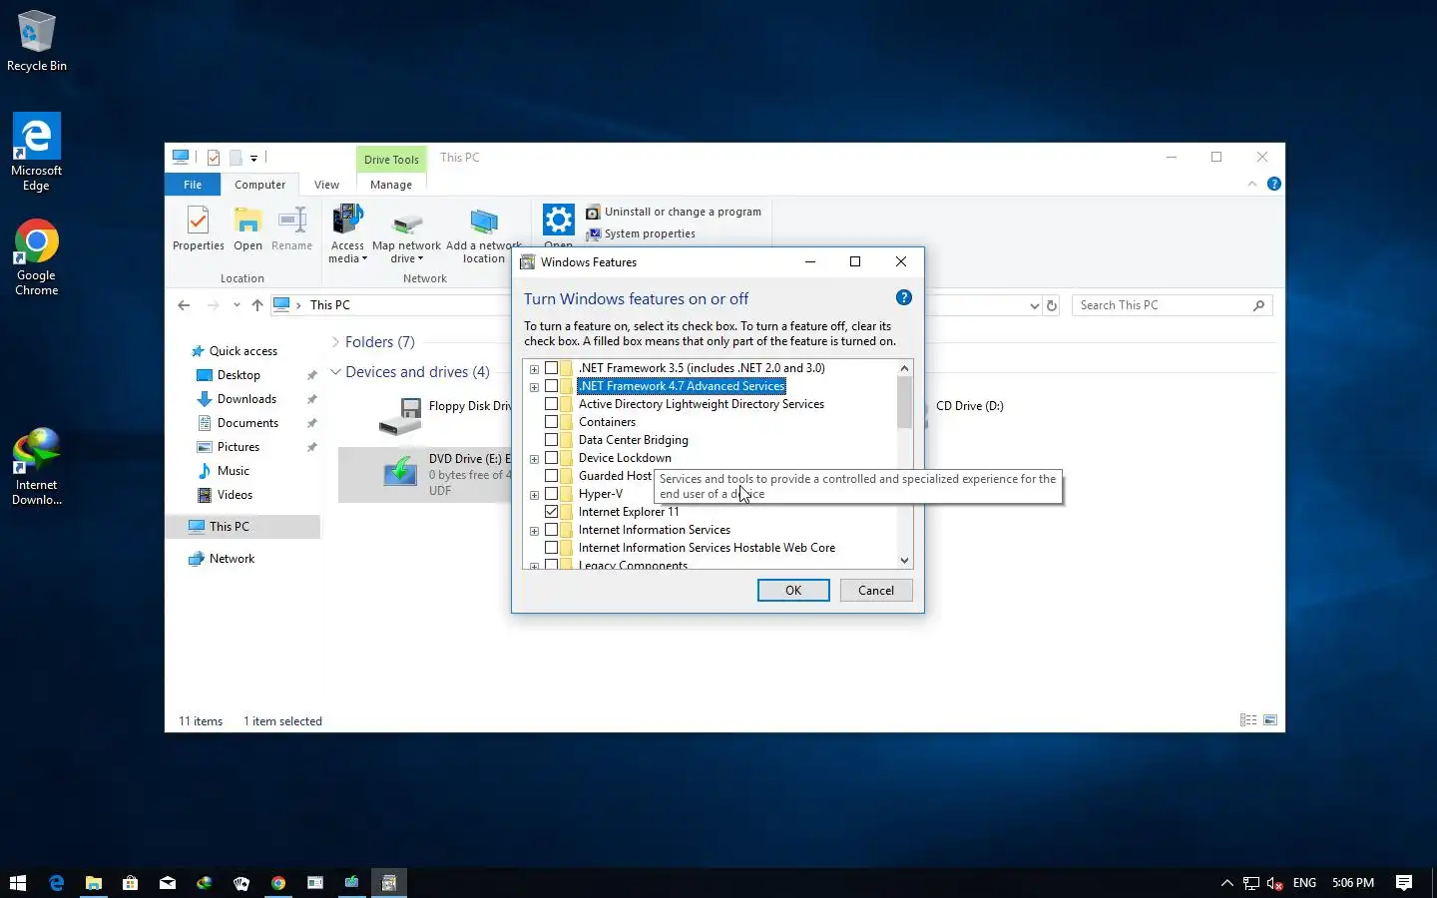Expand the Hyper-V tree node
Screen dimensions: 1437x898
point(534,495)
